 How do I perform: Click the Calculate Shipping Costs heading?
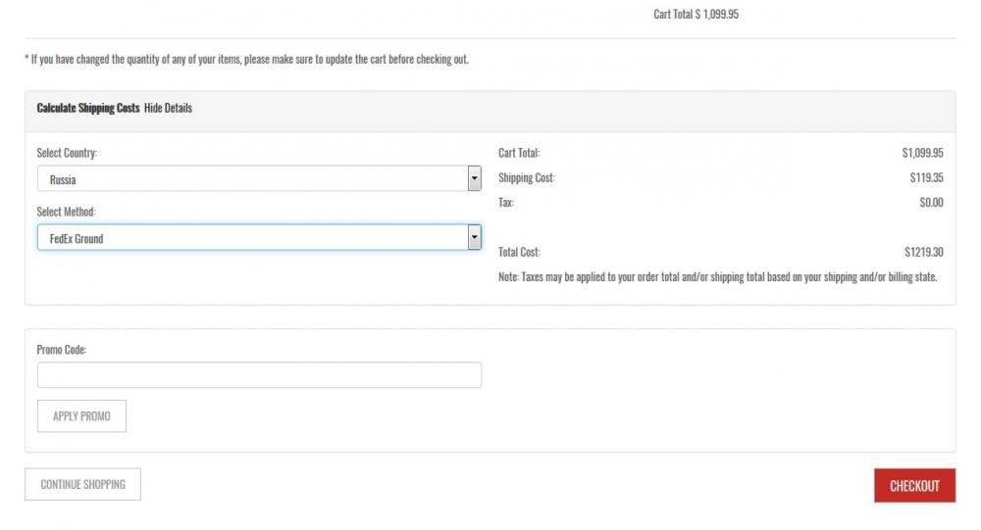[x=88, y=109]
